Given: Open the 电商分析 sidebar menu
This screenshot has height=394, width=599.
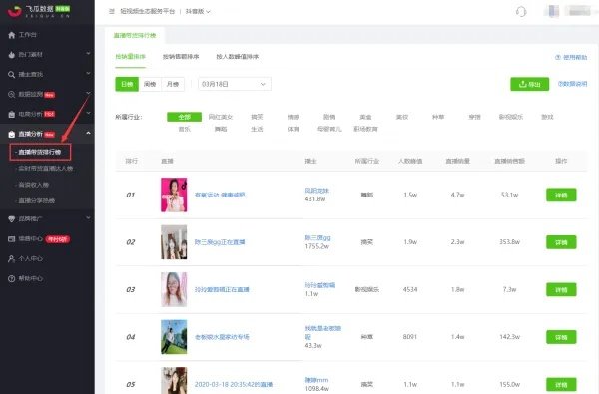Looking at the screenshot, I should 47,114.
